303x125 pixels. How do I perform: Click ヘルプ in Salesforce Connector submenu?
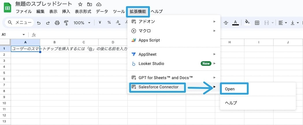click(x=258, y=103)
